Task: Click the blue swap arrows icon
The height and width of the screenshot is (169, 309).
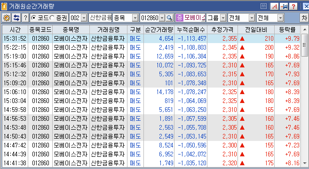Action: [x=16, y=18]
